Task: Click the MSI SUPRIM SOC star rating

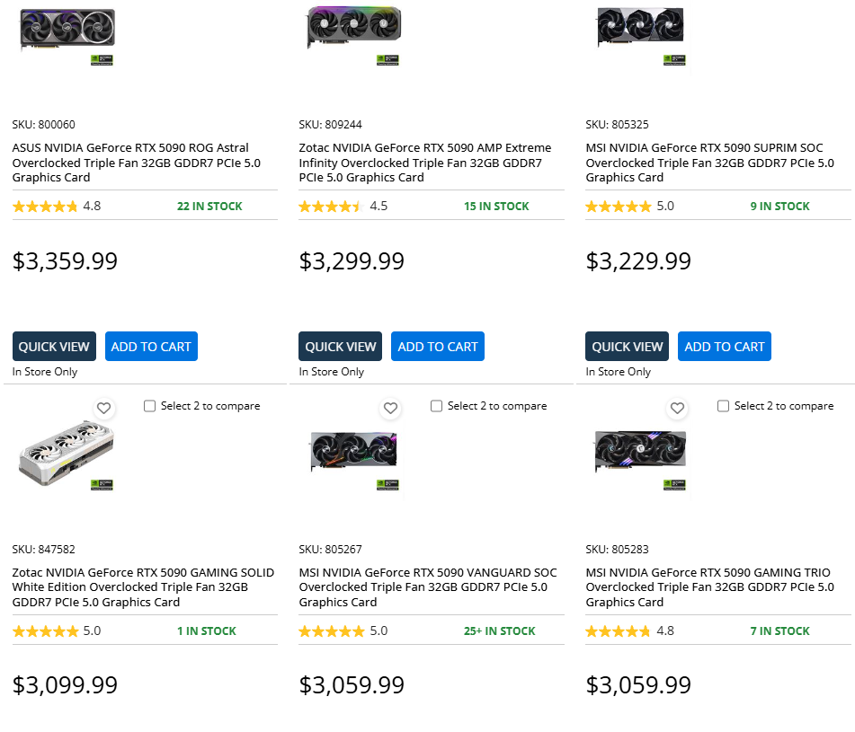Action: [619, 207]
